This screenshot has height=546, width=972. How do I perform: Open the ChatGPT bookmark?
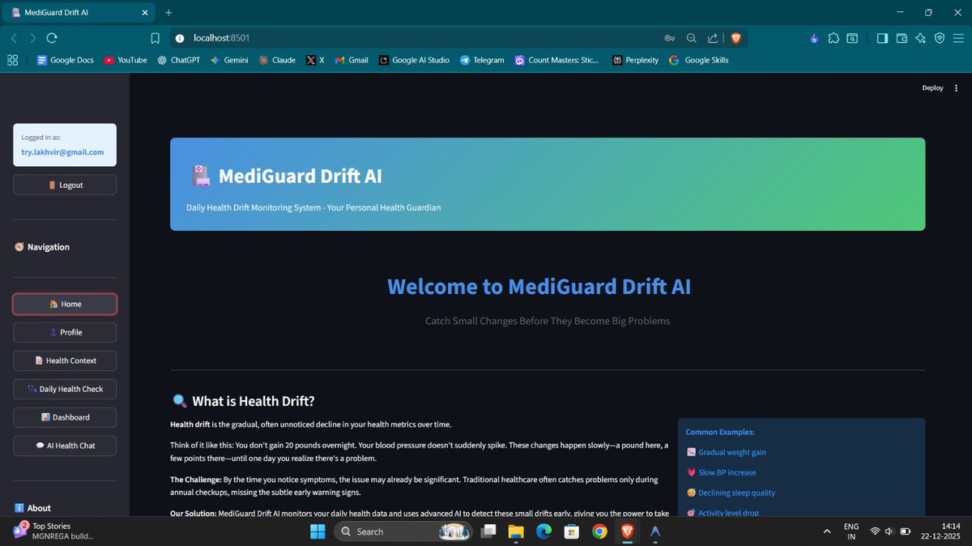[178, 60]
